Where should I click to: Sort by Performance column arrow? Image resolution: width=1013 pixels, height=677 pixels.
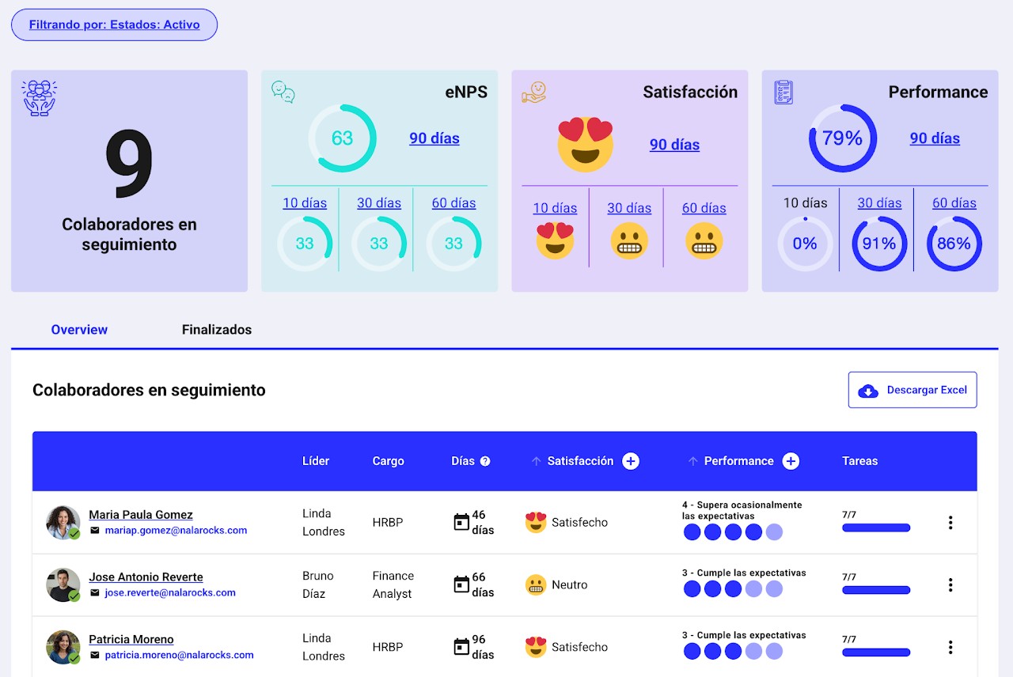pos(692,461)
